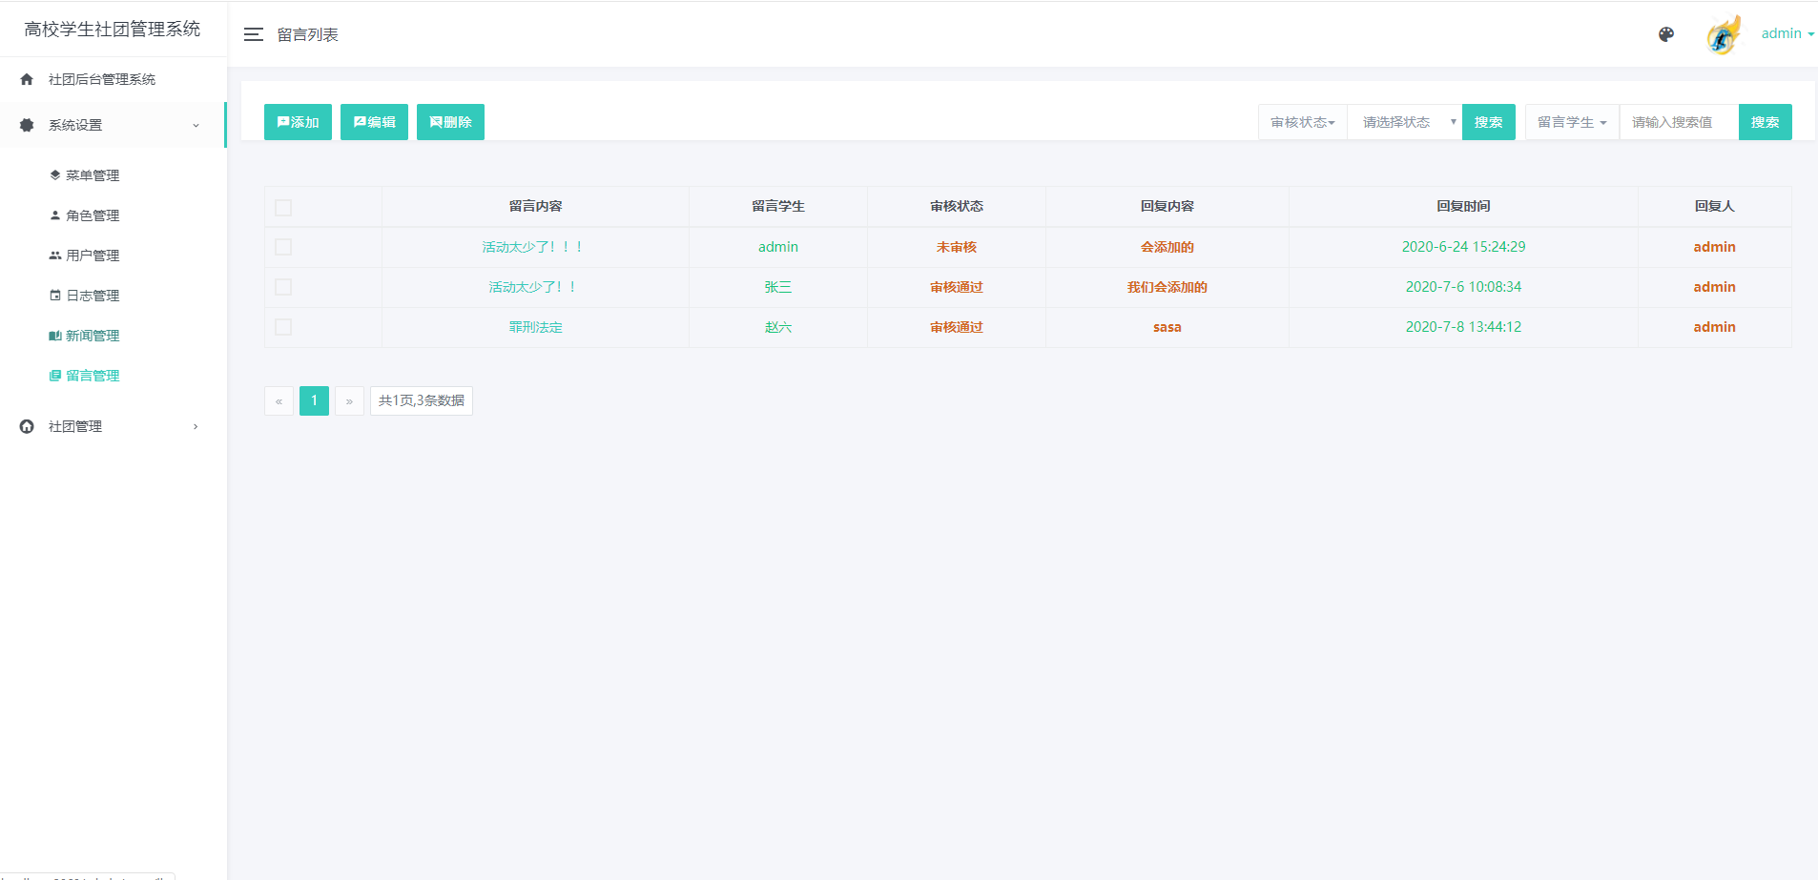Check the row with 活动太少了！！！

pyautogui.click(x=283, y=247)
